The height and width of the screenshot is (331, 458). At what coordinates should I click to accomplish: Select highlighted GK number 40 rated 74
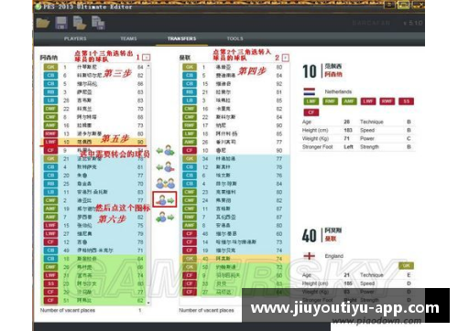click(x=234, y=259)
